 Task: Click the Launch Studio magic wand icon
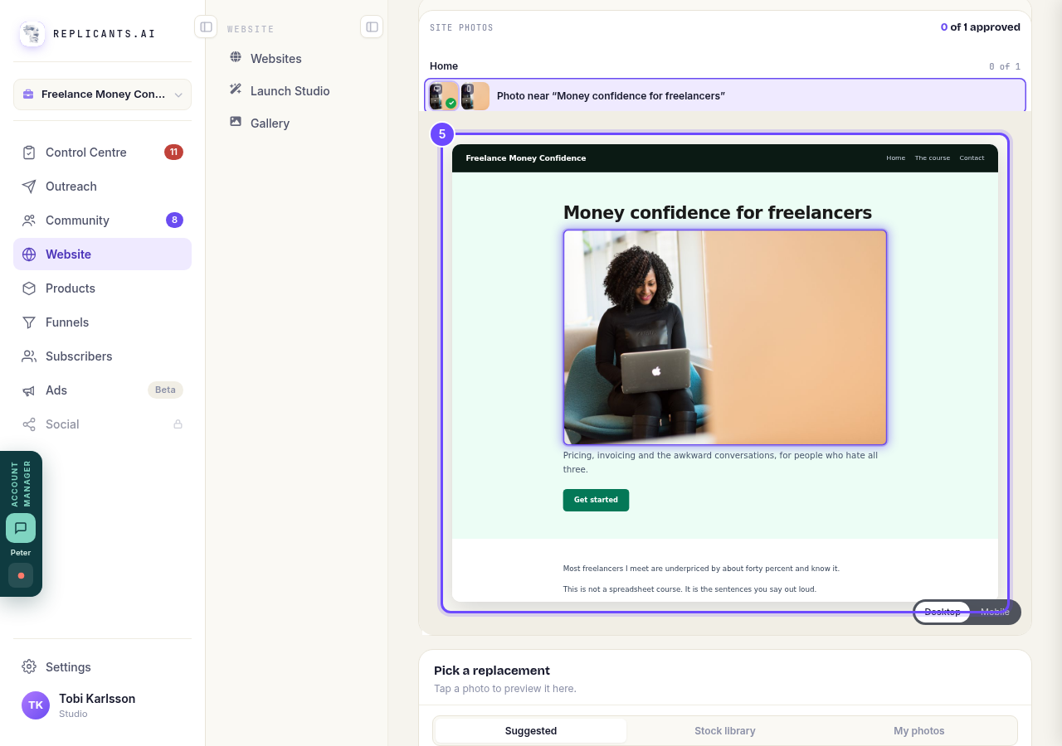[236, 90]
